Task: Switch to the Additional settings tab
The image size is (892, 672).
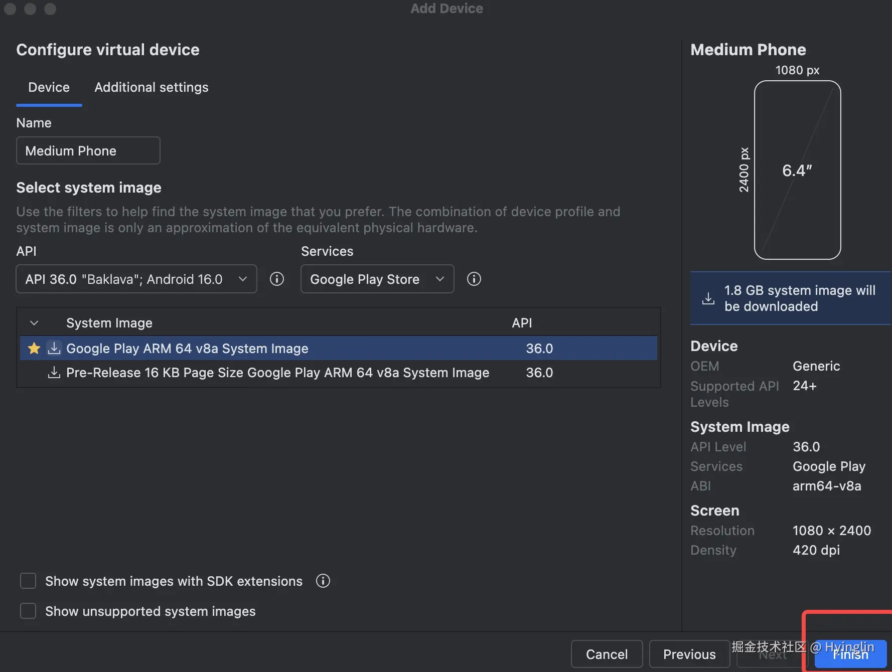Action: point(151,87)
